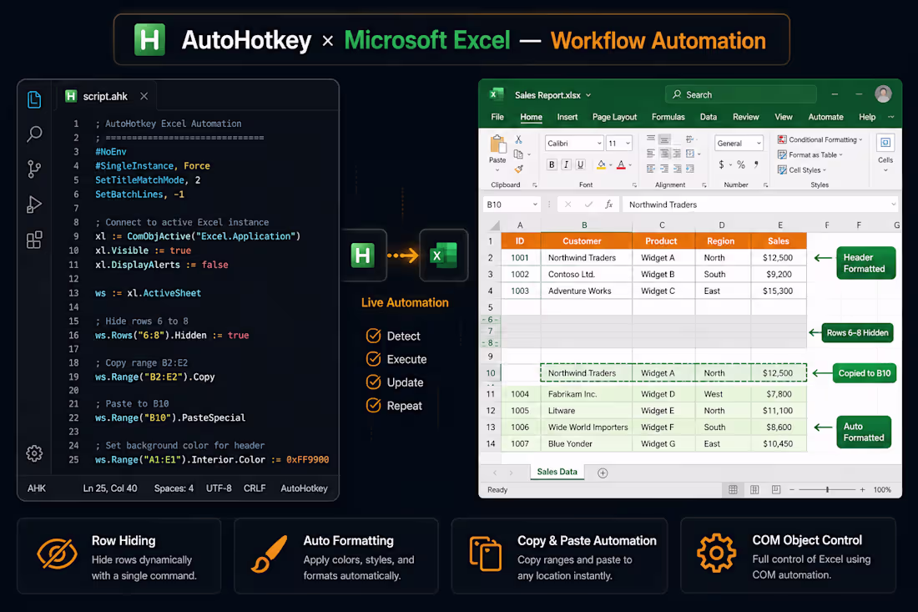Click UTF-8 encoding in status bar
This screenshot has width=918, height=612.
[219, 488]
